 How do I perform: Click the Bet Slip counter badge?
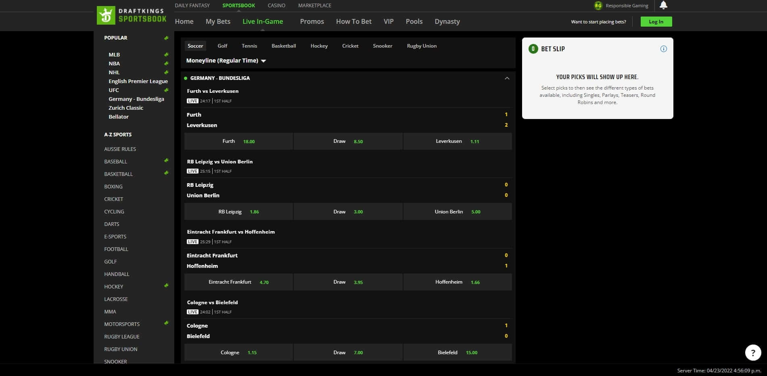pos(533,48)
